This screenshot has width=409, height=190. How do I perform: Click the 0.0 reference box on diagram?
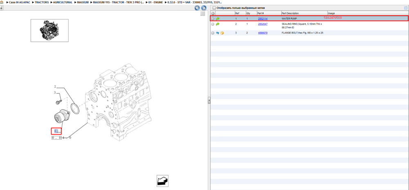(x=56, y=138)
